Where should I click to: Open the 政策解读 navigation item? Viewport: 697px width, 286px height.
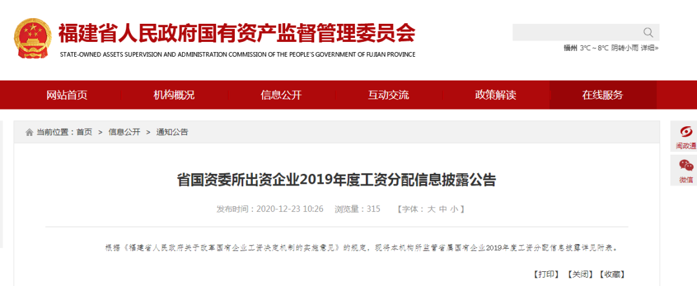495,95
